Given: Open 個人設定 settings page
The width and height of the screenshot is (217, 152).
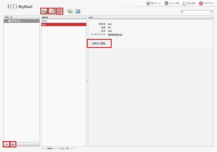Looking at the screenshot, I should tap(189, 3).
